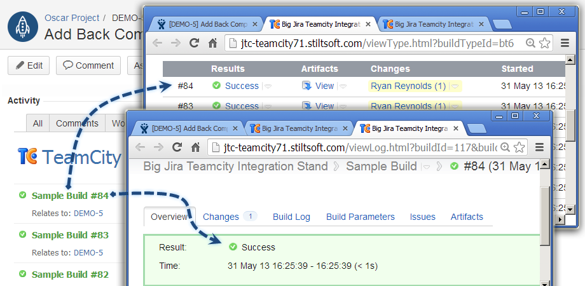The width and height of the screenshot is (585, 286).
Task: Click success icon beside Sample Build #82
Action: click(22, 274)
